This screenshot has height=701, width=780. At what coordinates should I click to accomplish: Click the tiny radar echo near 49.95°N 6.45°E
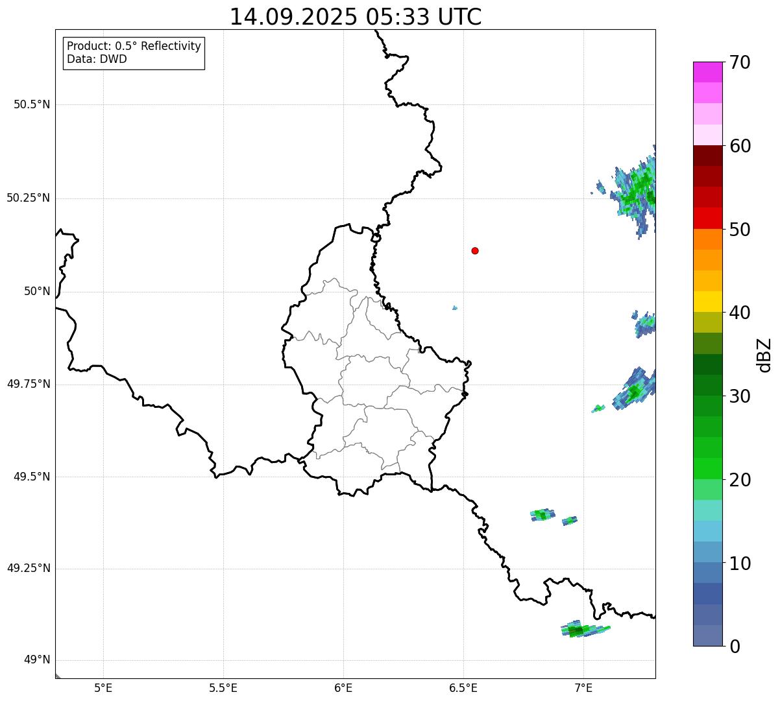tap(455, 307)
